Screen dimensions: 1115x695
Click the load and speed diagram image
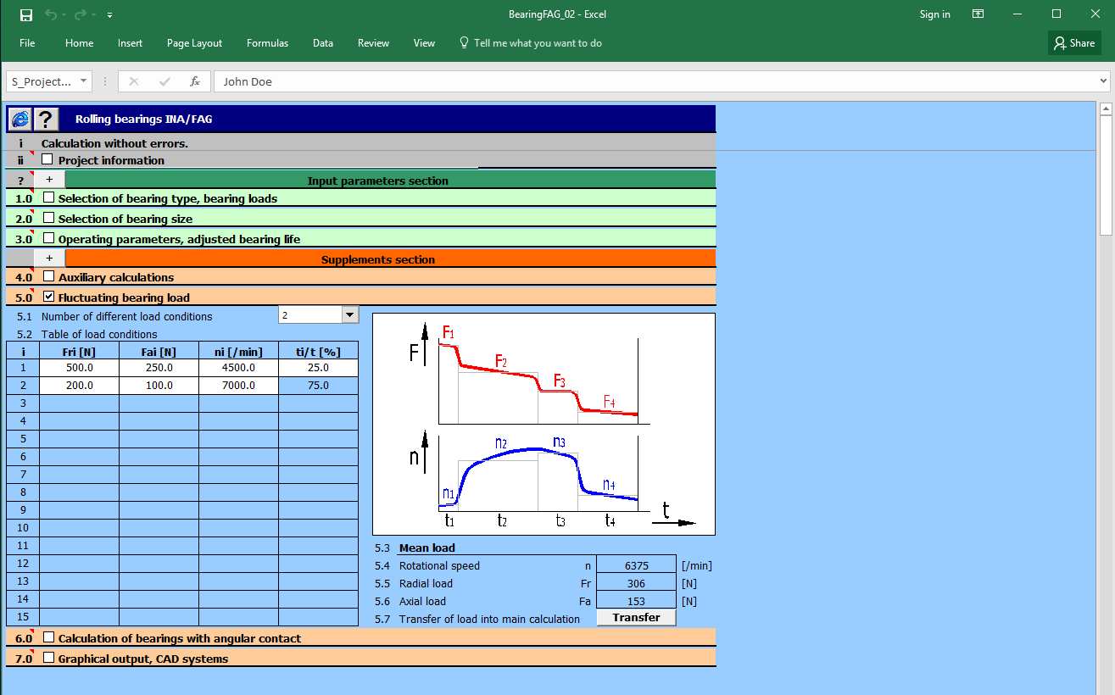pyautogui.click(x=544, y=424)
